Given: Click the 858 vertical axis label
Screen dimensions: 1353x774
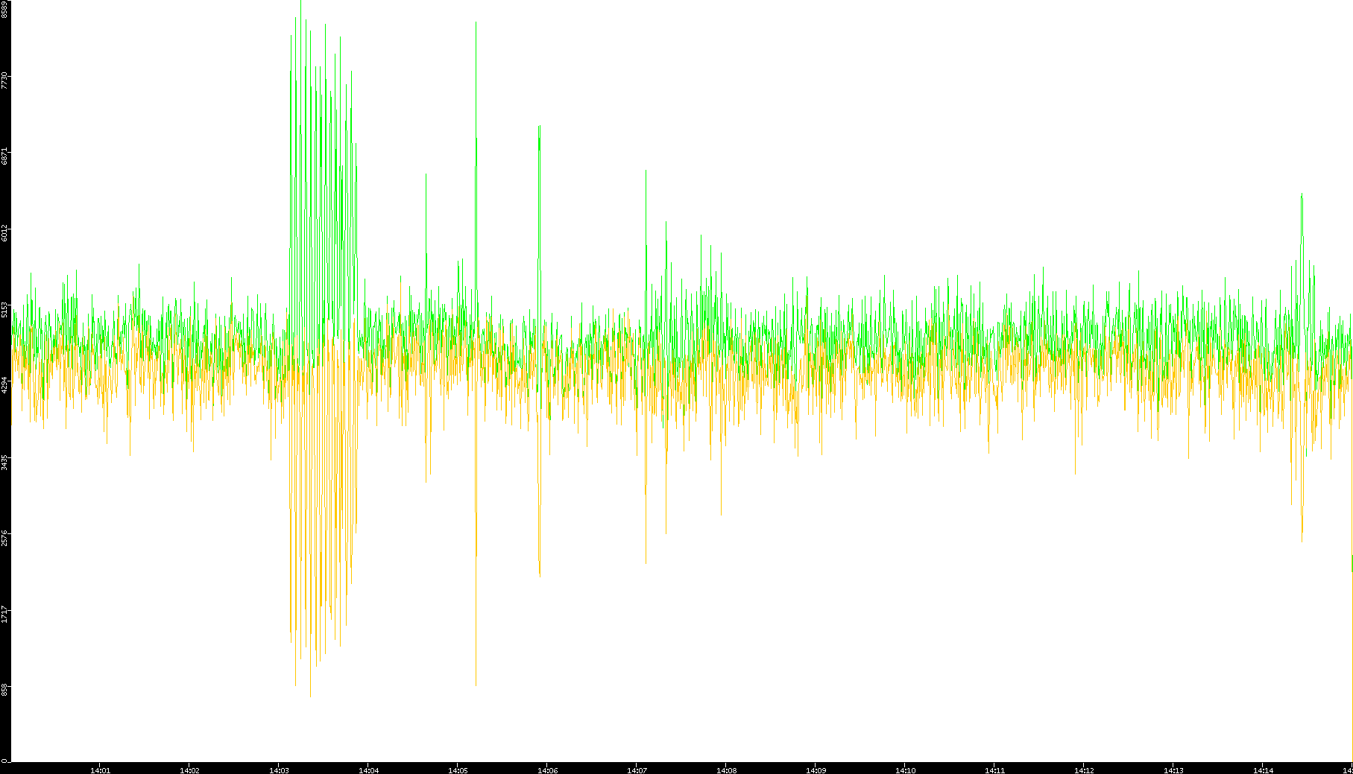Looking at the screenshot, I should click(x=4, y=689).
